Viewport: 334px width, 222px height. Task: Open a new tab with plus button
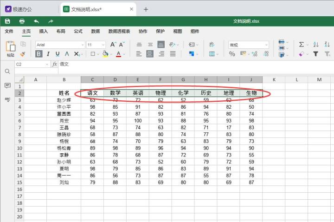coord(146,9)
